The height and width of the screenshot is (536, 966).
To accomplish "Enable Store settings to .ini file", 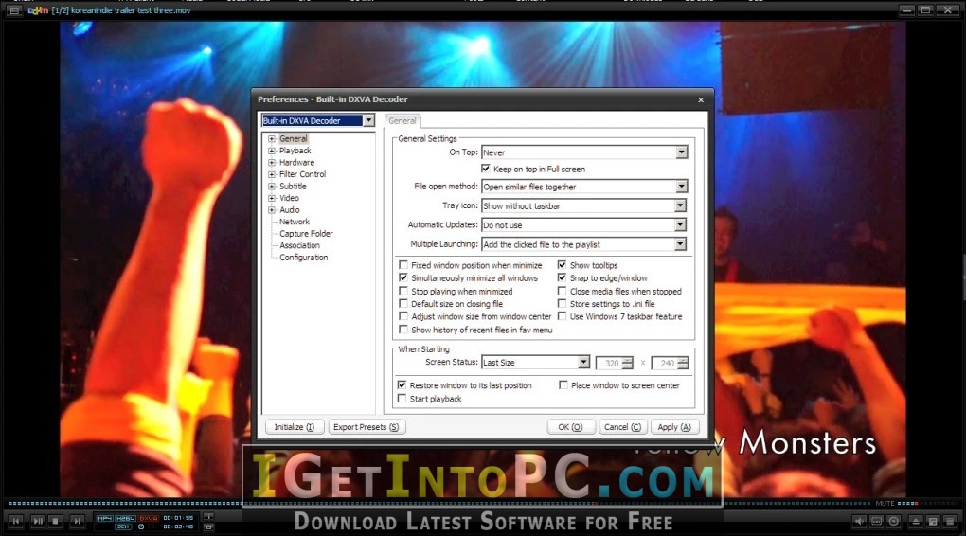I will tap(562, 303).
